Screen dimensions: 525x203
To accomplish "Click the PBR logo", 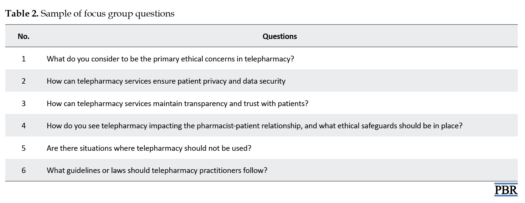I will point(506,190).
